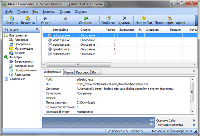Click the file list scroll right arrow

click(195, 65)
